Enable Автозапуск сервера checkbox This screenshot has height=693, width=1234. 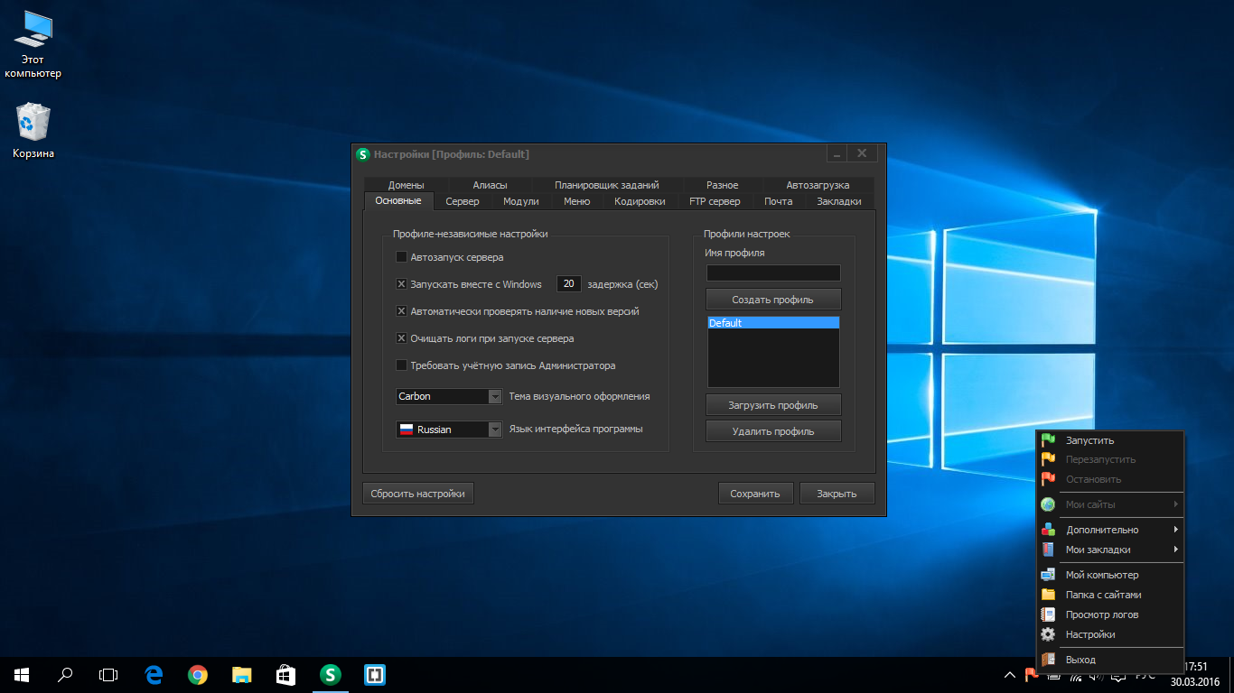point(402,257)
